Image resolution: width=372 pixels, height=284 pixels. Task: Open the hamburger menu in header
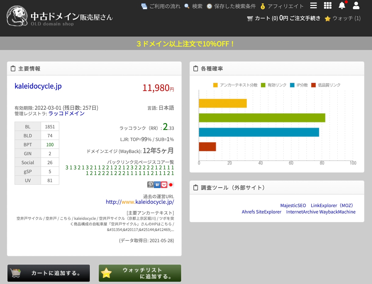(313, 5)
